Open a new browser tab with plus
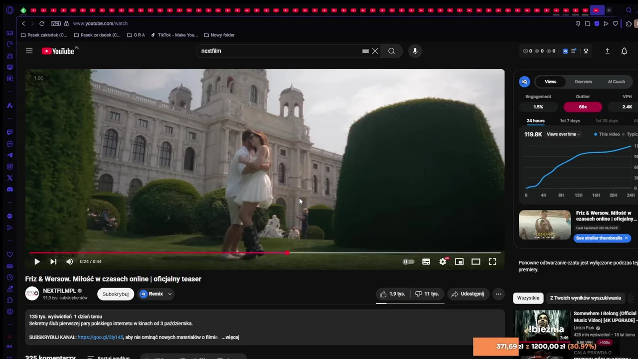Screen dimensions: 638x359 coord(609,10)
